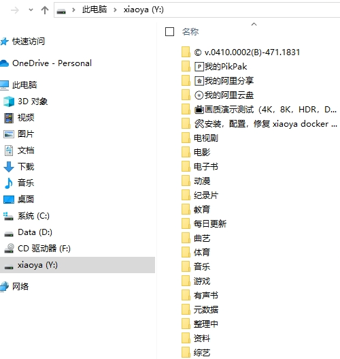Select the 音乐 note icon in sidebar
Image resolution: width=340 pixels, height=359 pixels.
pos(9,183)
